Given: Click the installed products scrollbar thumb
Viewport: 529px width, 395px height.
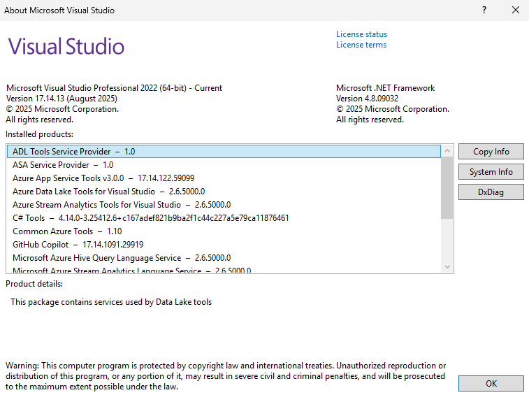Looking at the screenshot, I should click(447, 187).
